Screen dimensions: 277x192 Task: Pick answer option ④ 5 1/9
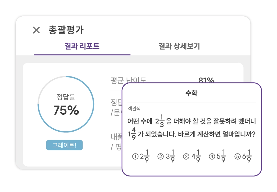218,157
